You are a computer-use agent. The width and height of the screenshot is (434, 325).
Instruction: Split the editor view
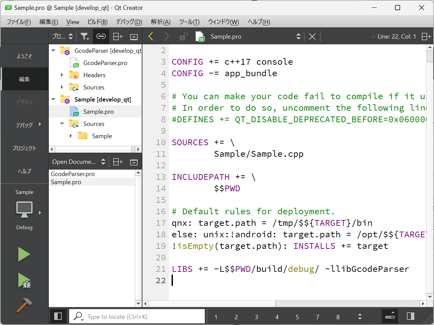pos(426,36)
